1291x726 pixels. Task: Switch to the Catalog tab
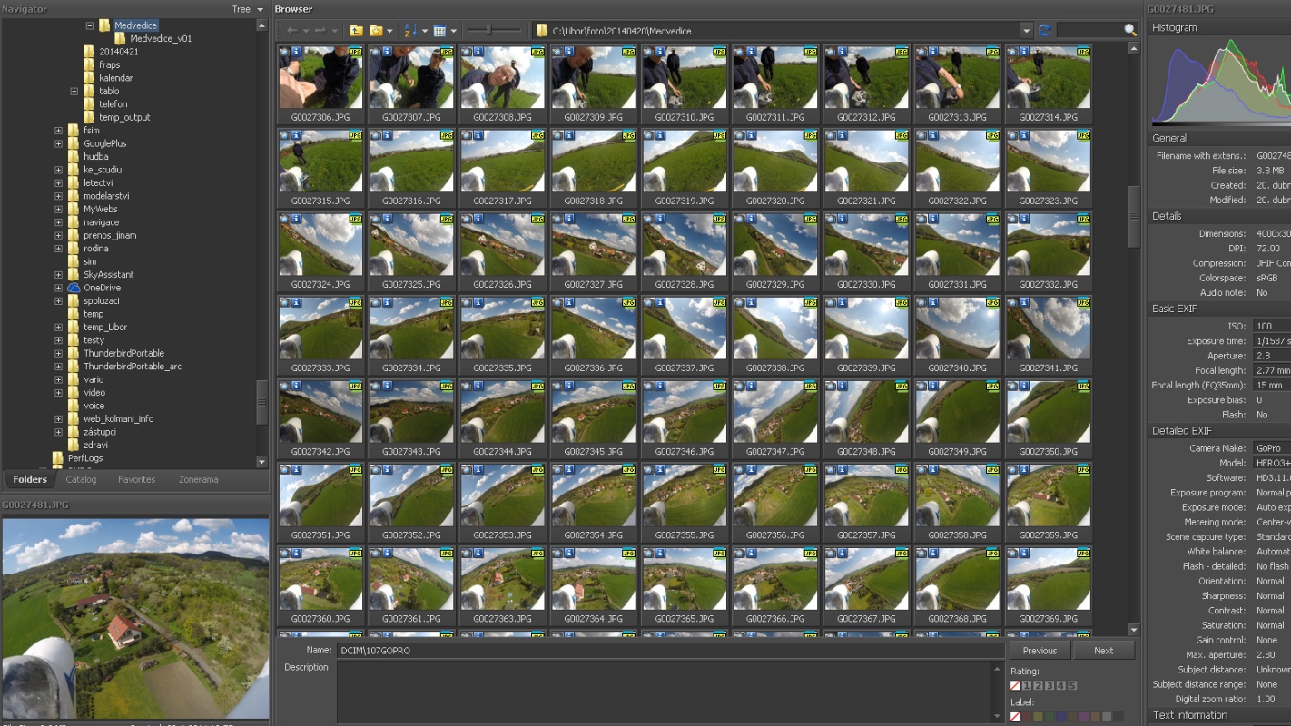pos(81,479)
